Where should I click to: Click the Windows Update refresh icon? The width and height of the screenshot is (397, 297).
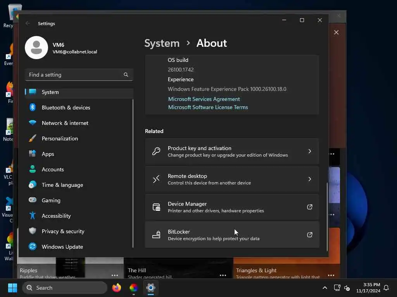[x=33, y=246]
